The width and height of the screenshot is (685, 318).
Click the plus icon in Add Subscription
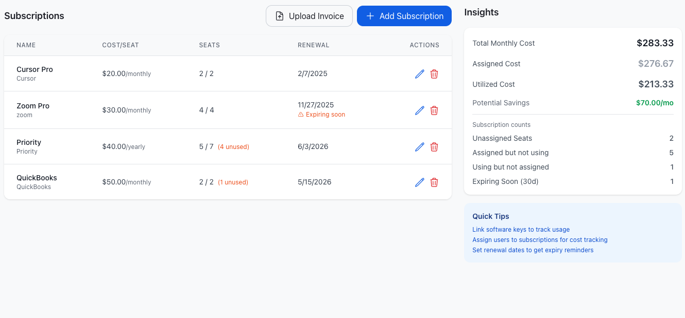(369, 16)
